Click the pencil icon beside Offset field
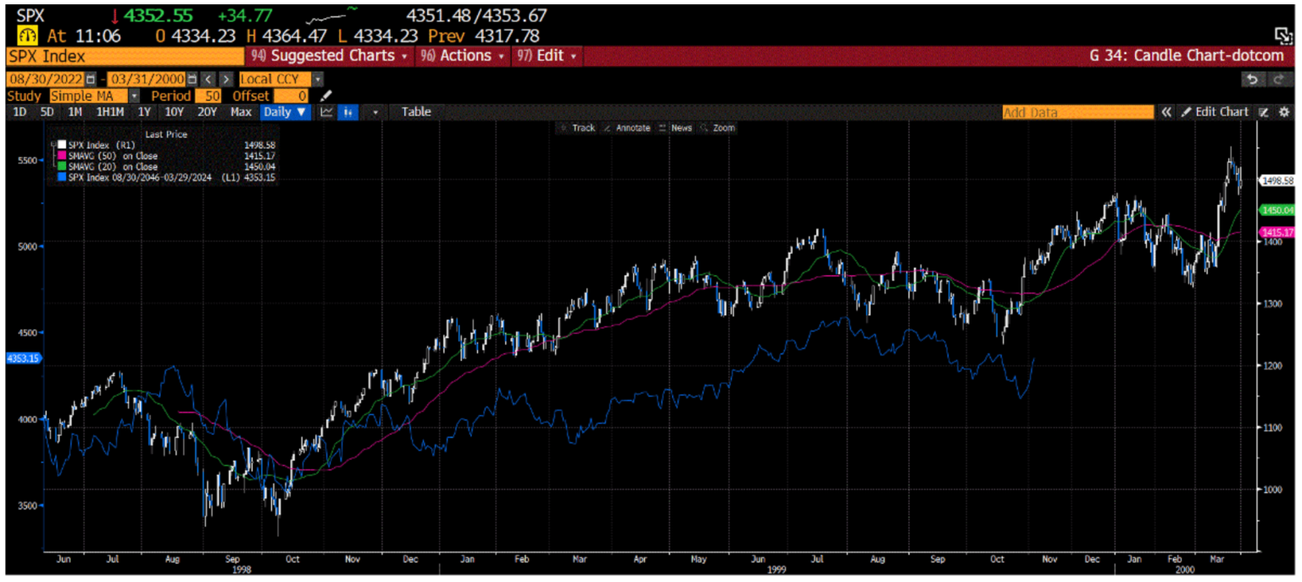This screenshot has height=582, width=1302. pos(325,96)
